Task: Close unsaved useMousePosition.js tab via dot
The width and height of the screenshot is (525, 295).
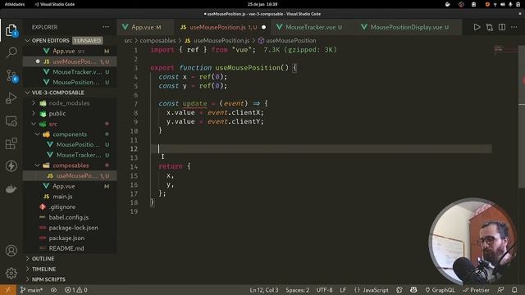Action: [264, 27]
